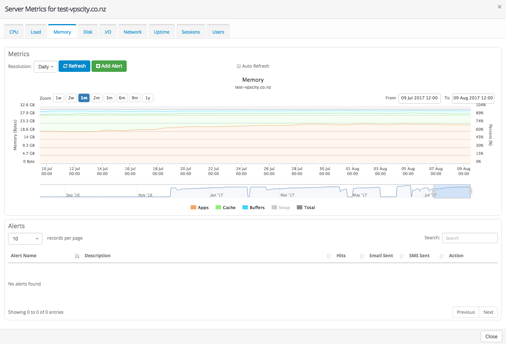
Task: Click the green Add Alert button
Action: tap(109, 66)
